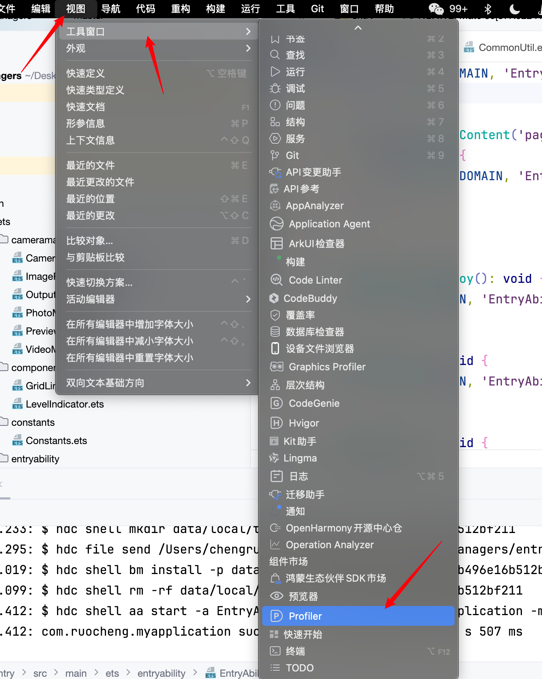Click the services (服务) icon
The width and height of the screenshot is (542, 679).
(275, 139)
